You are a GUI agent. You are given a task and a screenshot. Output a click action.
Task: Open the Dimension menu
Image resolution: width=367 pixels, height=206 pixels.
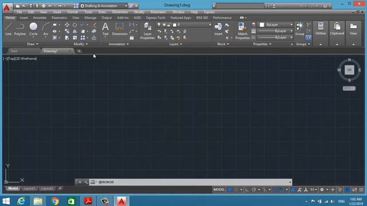tap(120, 12)
